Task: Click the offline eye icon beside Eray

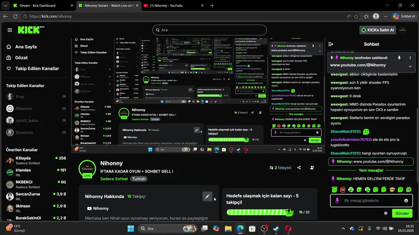Action: [64, 97]
